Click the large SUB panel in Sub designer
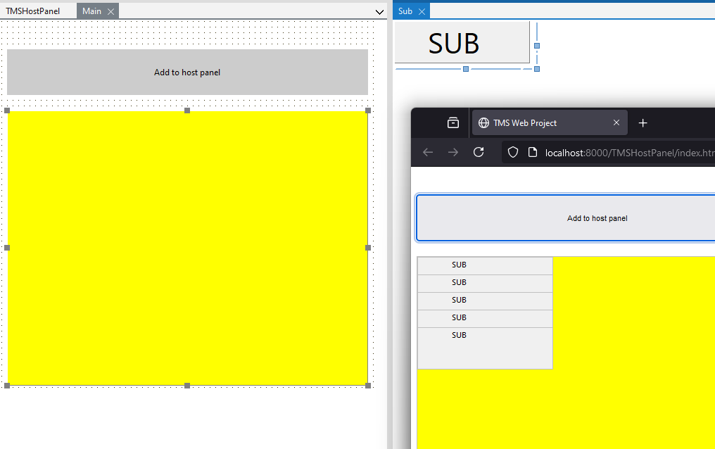Viewport: 715px width, 449px height. click(462, 42)
